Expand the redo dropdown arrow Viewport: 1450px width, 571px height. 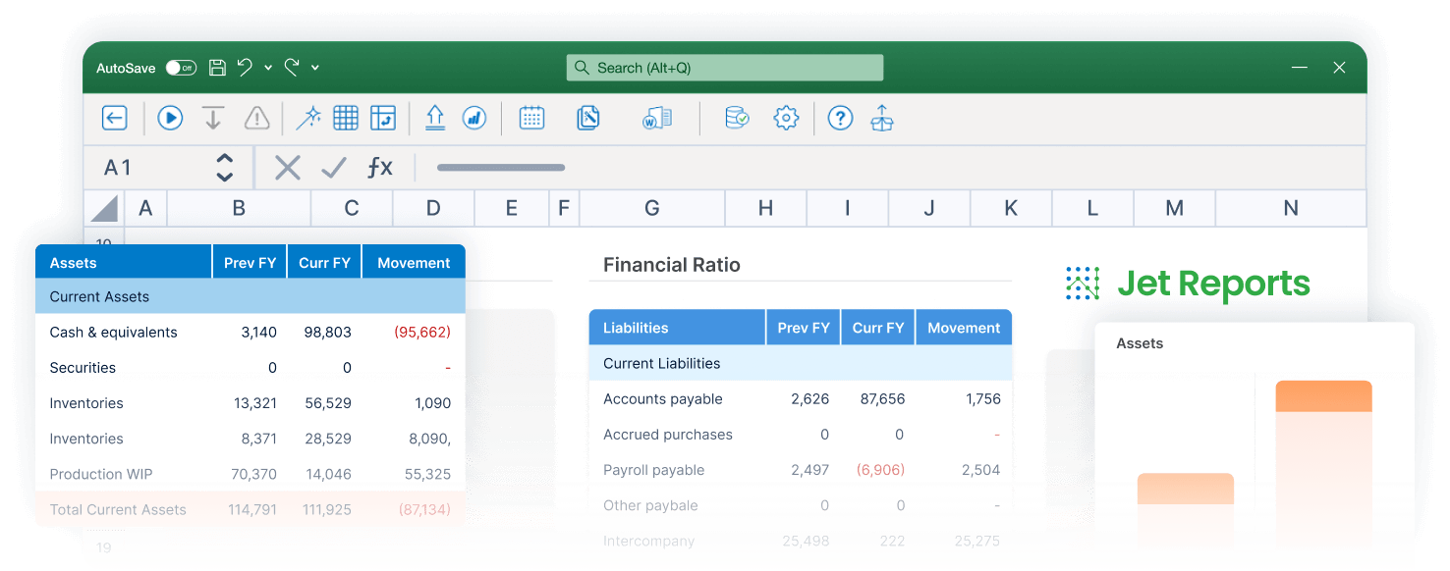(315, 68)
